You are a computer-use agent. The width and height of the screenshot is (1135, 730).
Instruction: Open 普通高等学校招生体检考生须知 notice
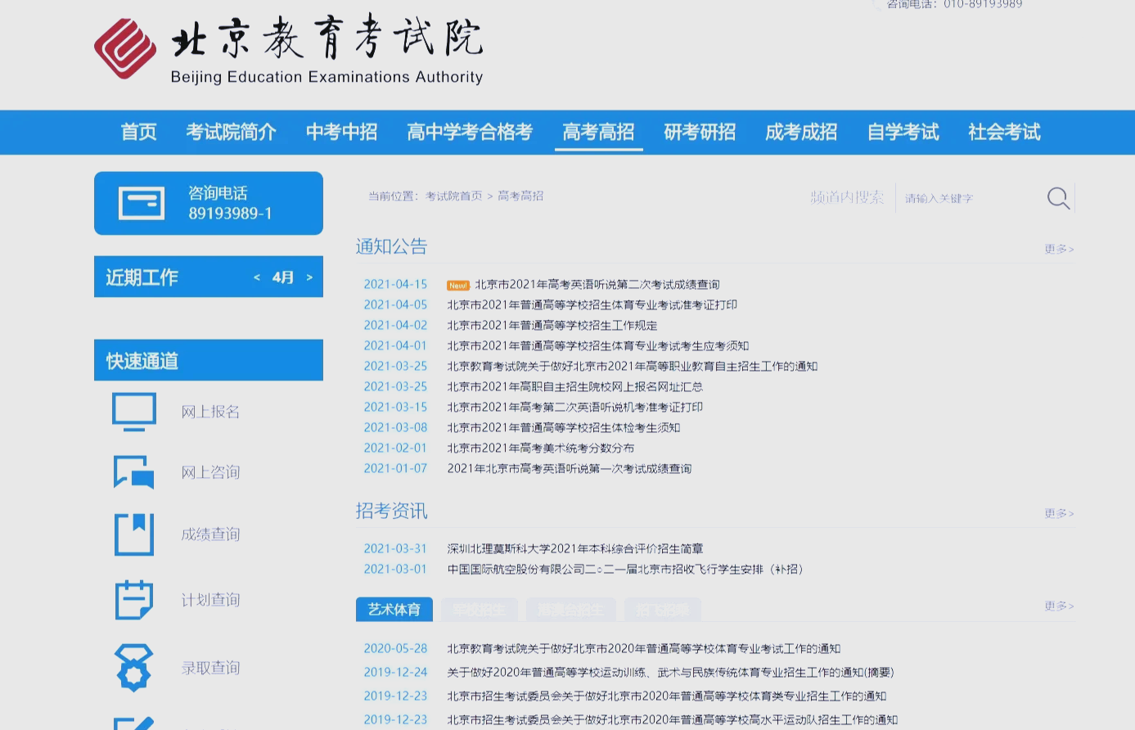pyautogui.click(x=563, y=428)
